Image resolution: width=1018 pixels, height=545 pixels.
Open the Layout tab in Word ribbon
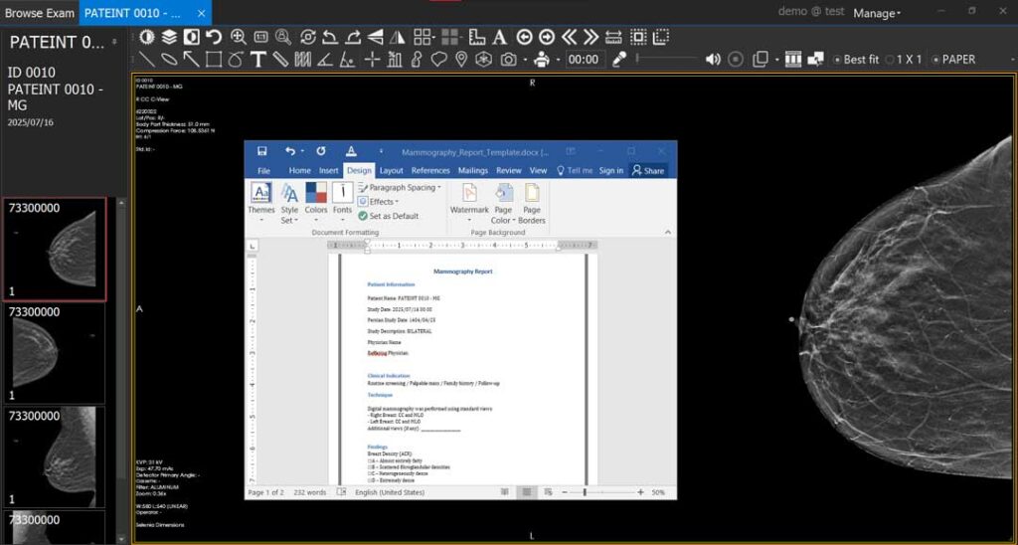(392, 170)
